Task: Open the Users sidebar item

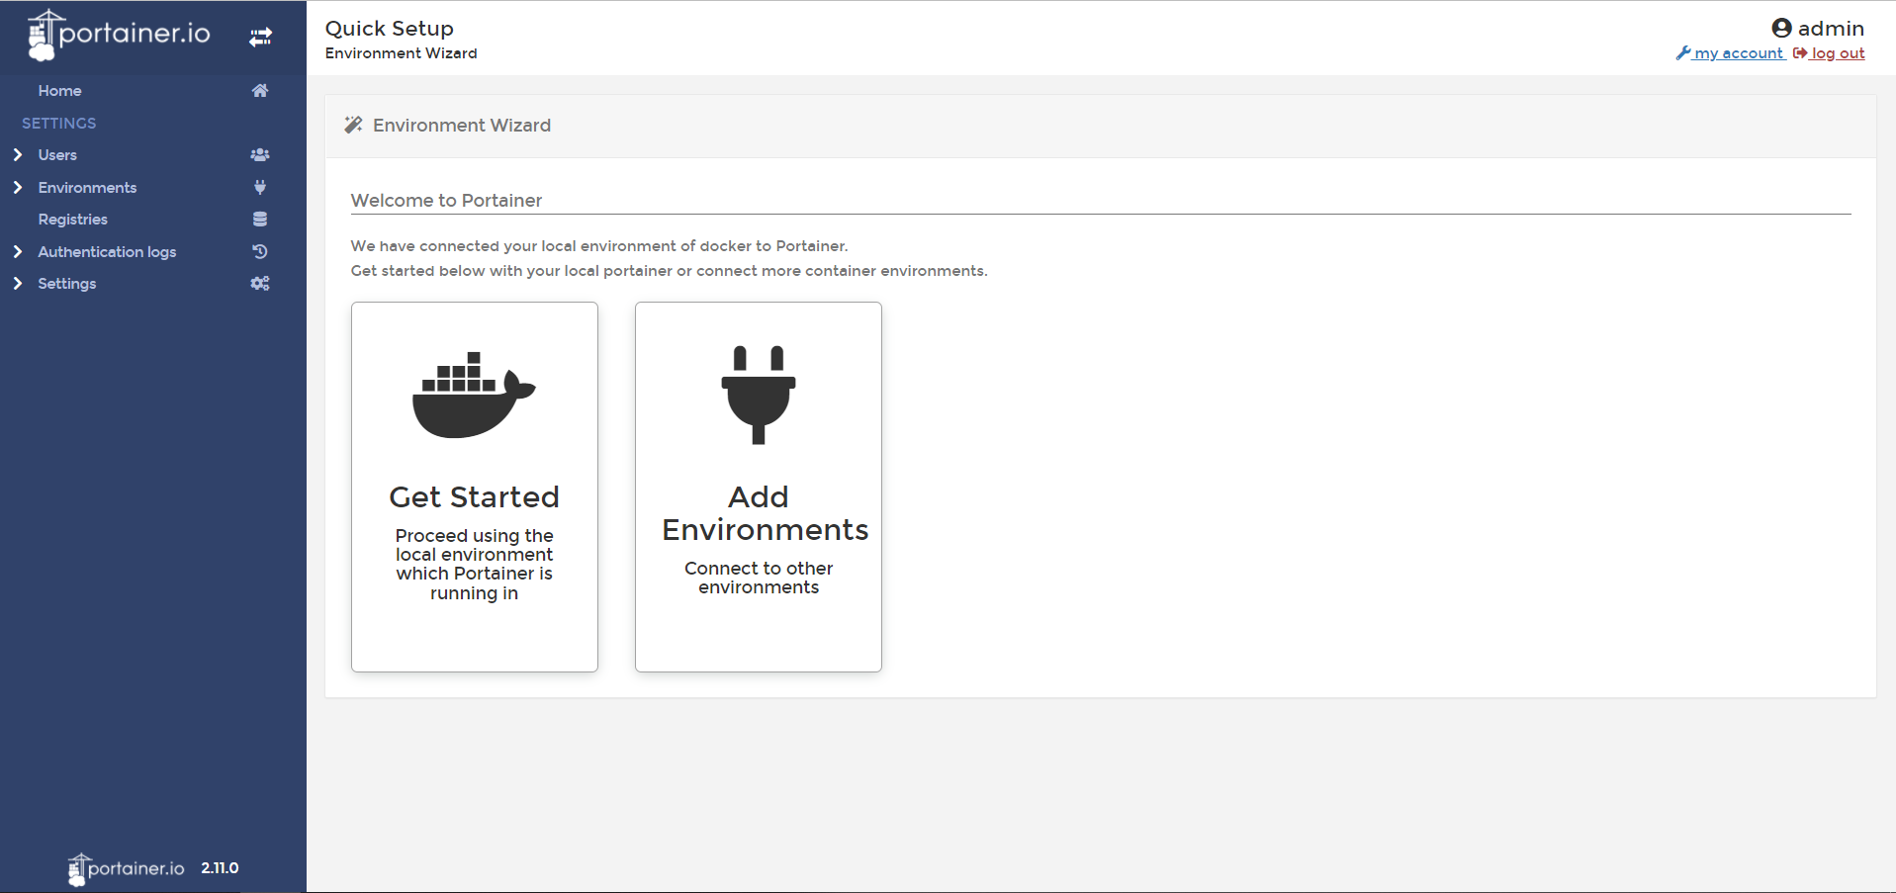Action: pos(57,154)
